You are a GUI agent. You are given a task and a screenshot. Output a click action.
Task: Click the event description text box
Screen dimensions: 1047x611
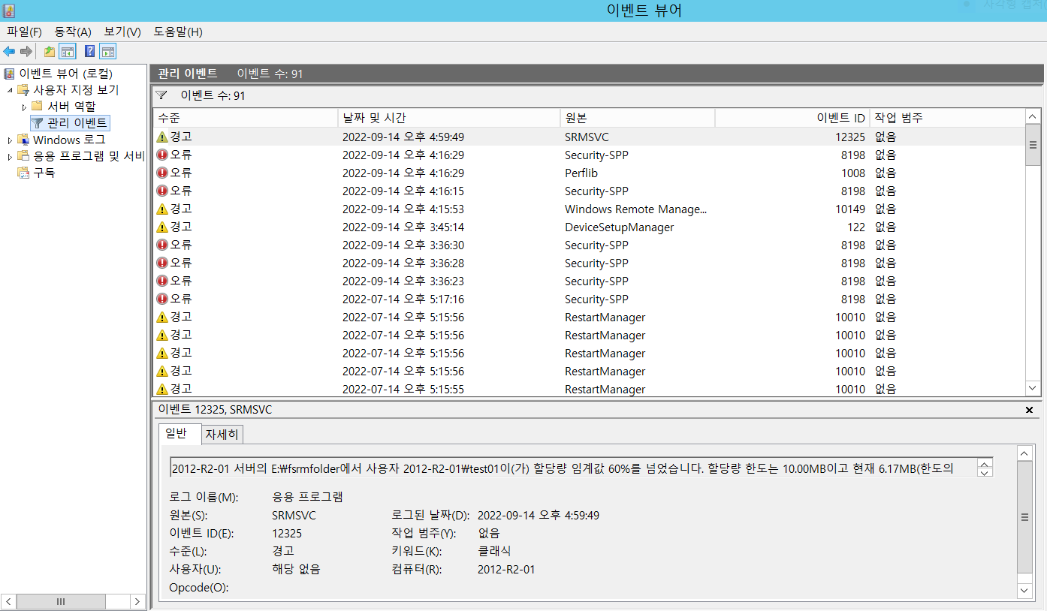pos(574,468)
